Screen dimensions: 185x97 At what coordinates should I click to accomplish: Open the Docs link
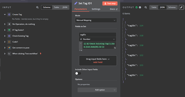tap(114, 9)
